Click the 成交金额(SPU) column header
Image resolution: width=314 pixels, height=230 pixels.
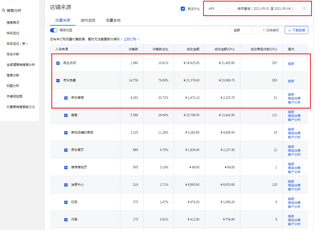pyautogui.click(x=224, y=49)
